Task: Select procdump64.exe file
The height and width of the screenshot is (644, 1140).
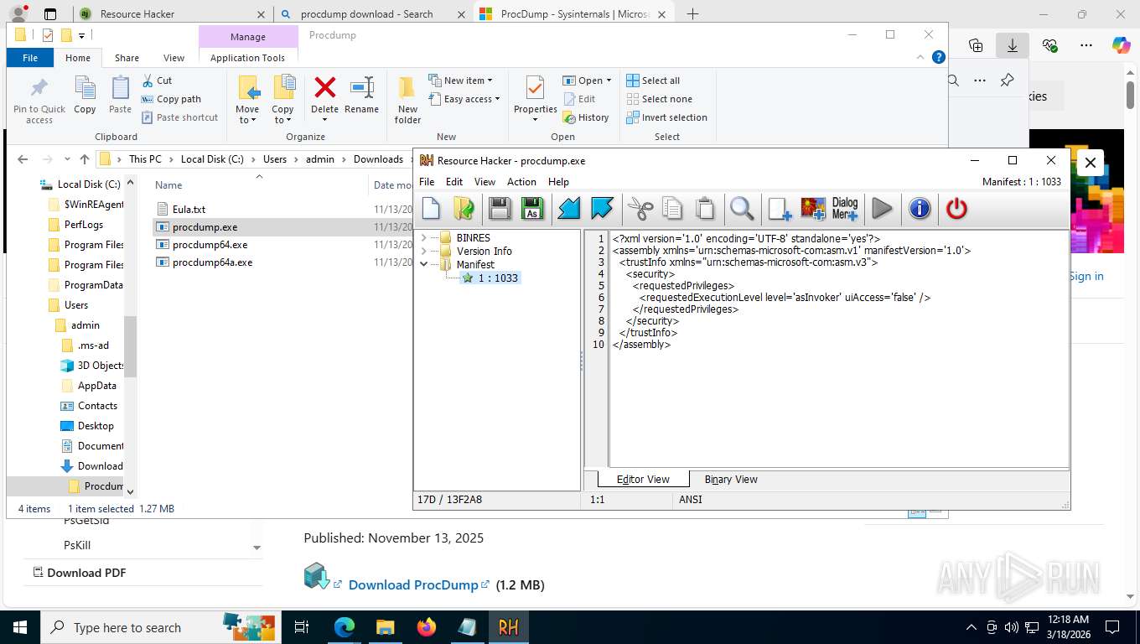Action: [x=210, y=245]
